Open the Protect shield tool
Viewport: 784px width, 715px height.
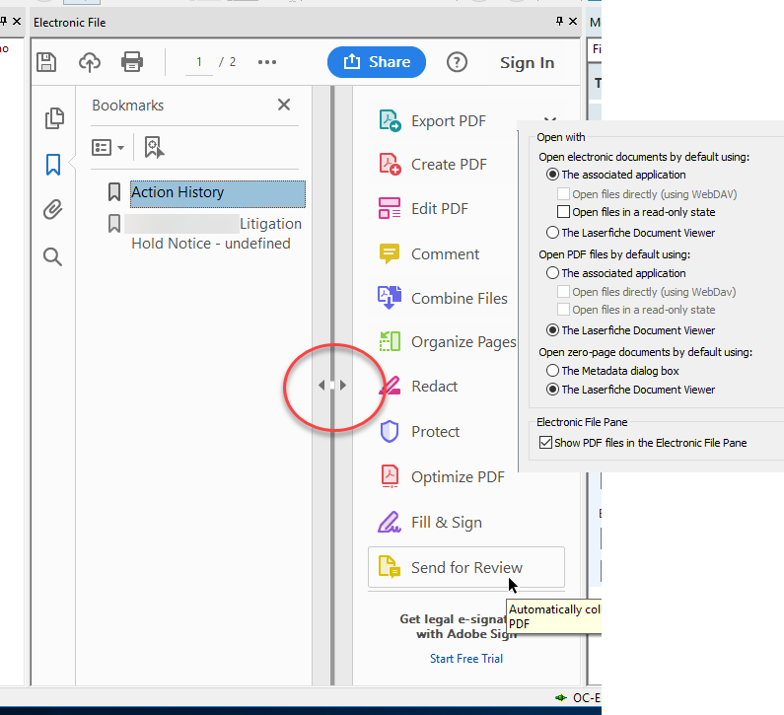pyautogui.click(x=419, y=432)
